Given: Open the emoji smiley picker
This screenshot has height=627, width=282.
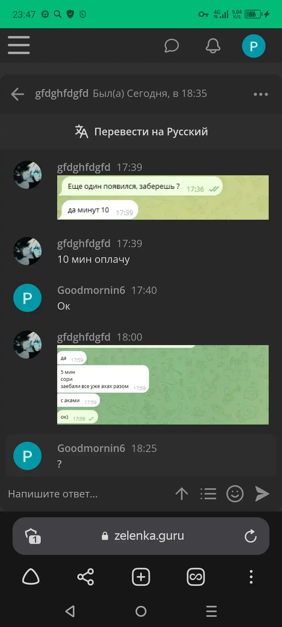Looking at the screenshot, I should pos(235,494).
